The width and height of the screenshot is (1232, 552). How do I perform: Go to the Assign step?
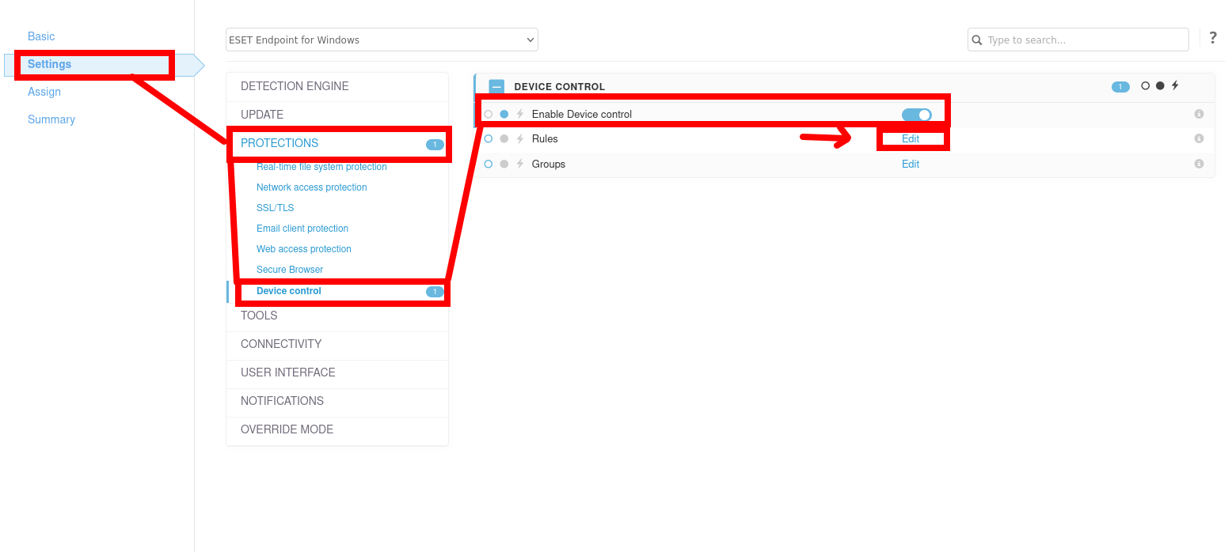[44, 92]
